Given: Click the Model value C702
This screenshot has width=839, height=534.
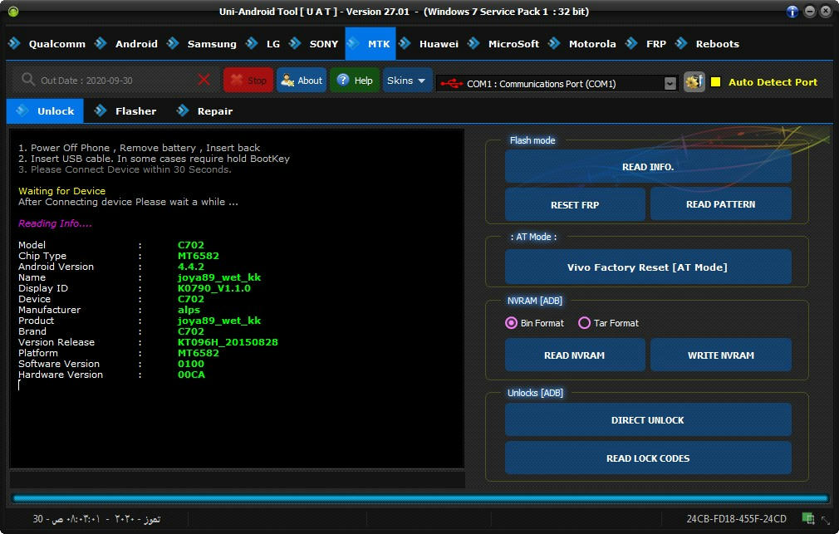Looking at the screenshot, I should tap(190, 244).
